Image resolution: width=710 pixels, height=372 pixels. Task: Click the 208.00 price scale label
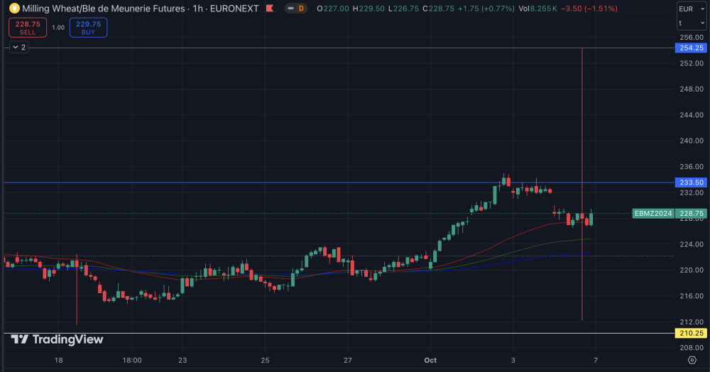pyautogui.click(x=692, y=348)
